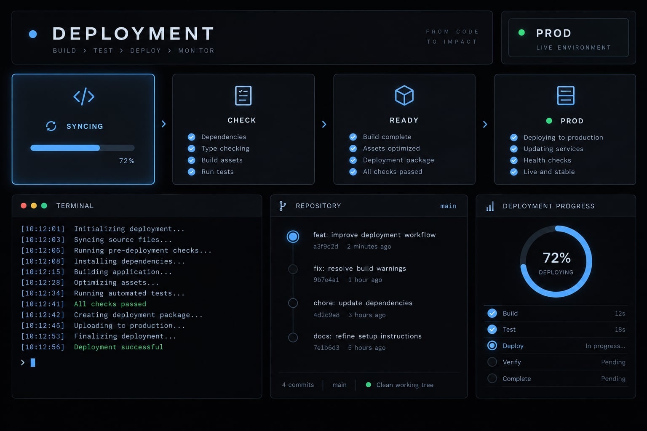Click the commit node for a3f9c2d
The image size is (647, 431).
[293, 237]
